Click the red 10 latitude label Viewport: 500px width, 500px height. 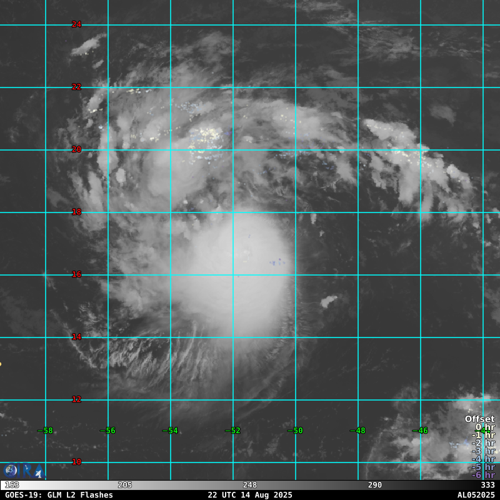(76, 462)
